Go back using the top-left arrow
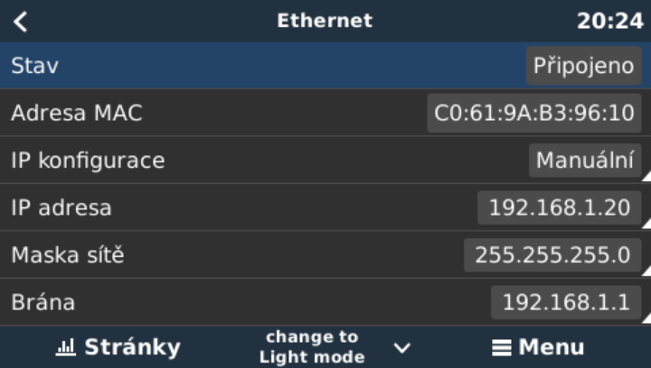 [21, 22]
